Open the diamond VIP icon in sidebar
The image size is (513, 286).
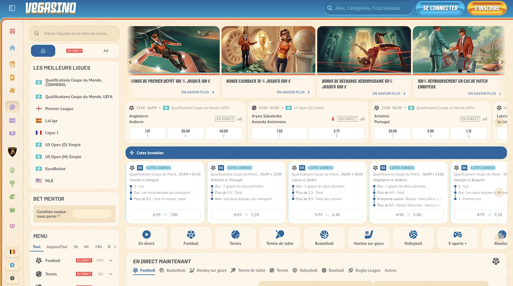pos(12,226)
